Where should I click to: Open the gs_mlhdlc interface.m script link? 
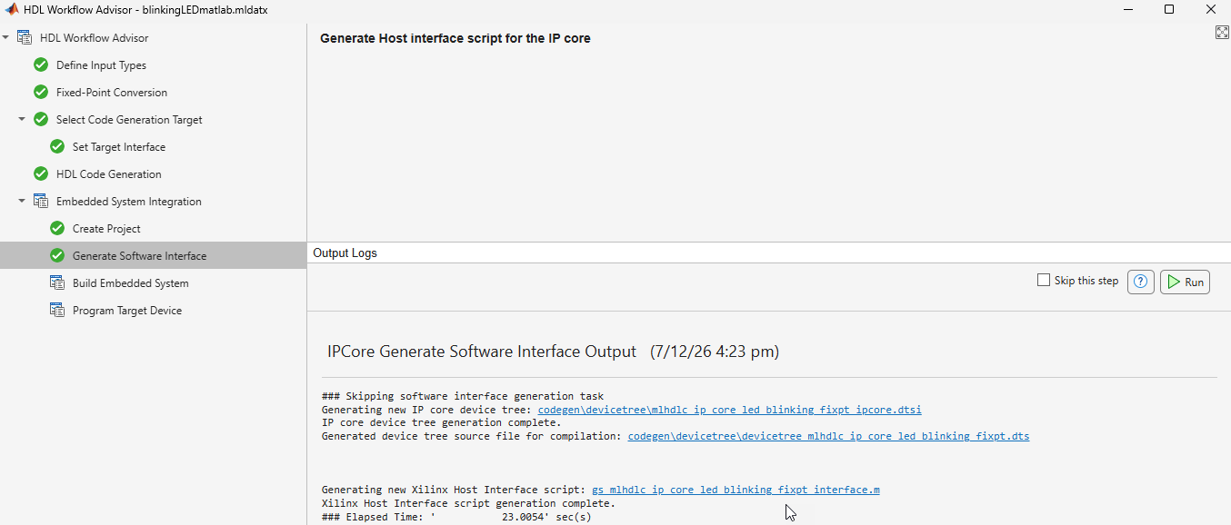pos(736,490)
